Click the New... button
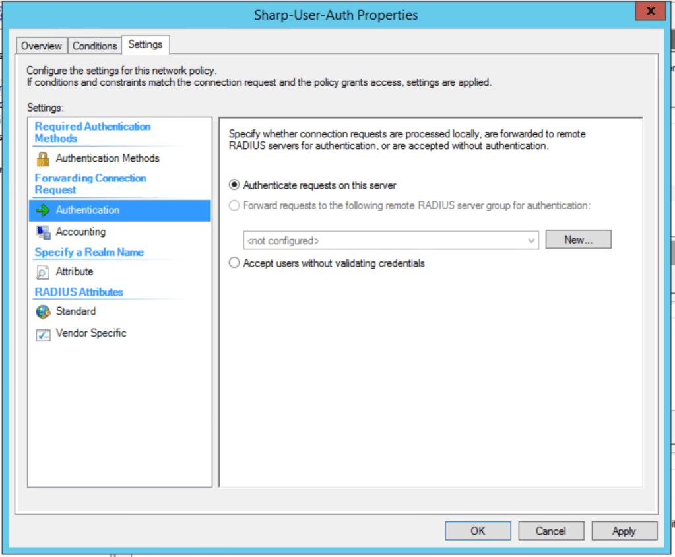Viewport: 675px width, 557px height. (578, 240)
